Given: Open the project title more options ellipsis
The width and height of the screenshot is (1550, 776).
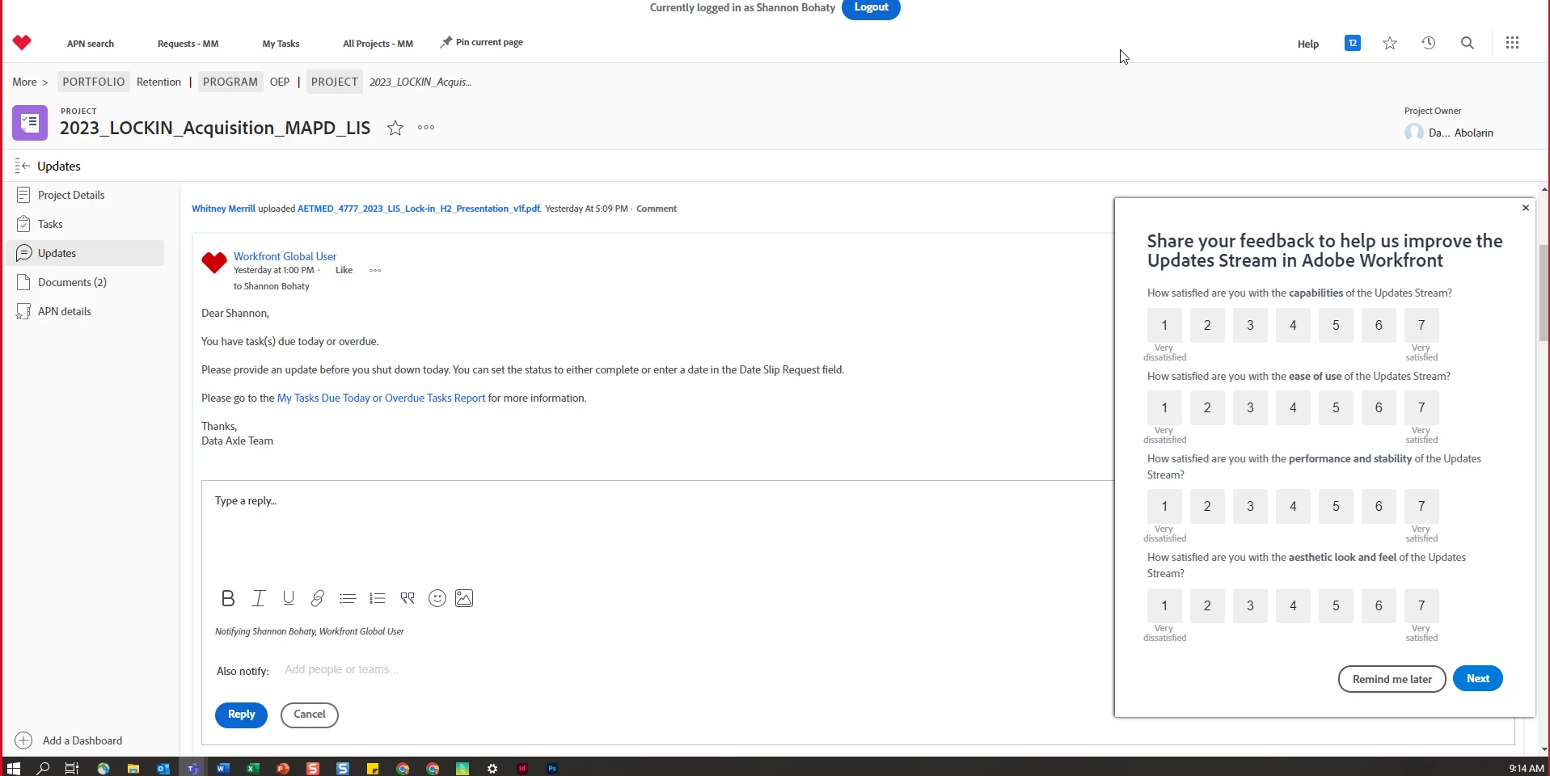Looking at the screenshot, I should [426, 128].
